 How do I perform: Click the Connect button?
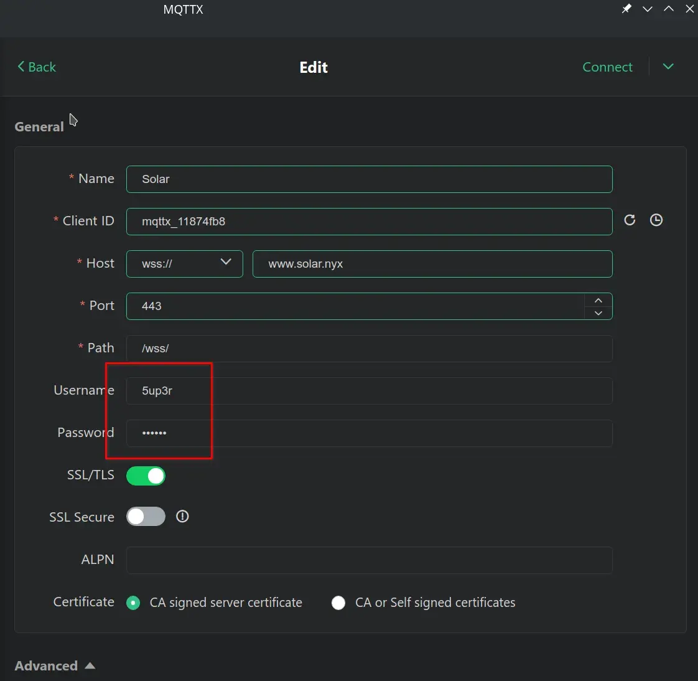[x=607, y=67]
